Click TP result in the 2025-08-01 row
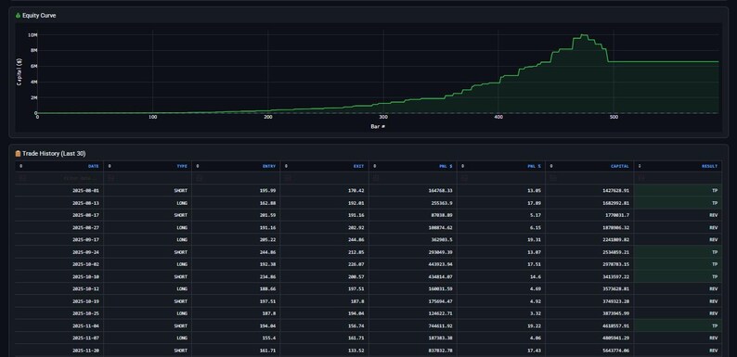This screenshot has width=737, height=357. [x=715, y=191]
